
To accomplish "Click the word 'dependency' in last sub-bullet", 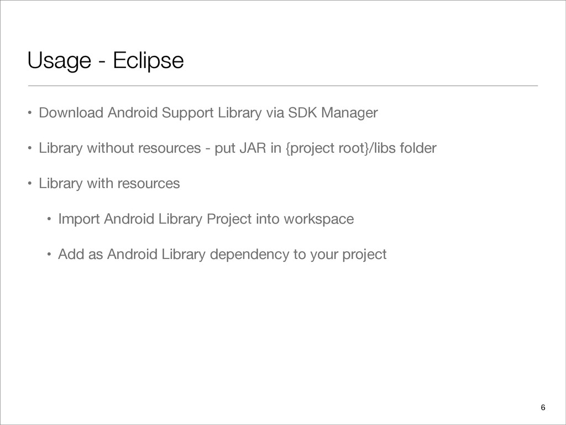I will (249, 255).
